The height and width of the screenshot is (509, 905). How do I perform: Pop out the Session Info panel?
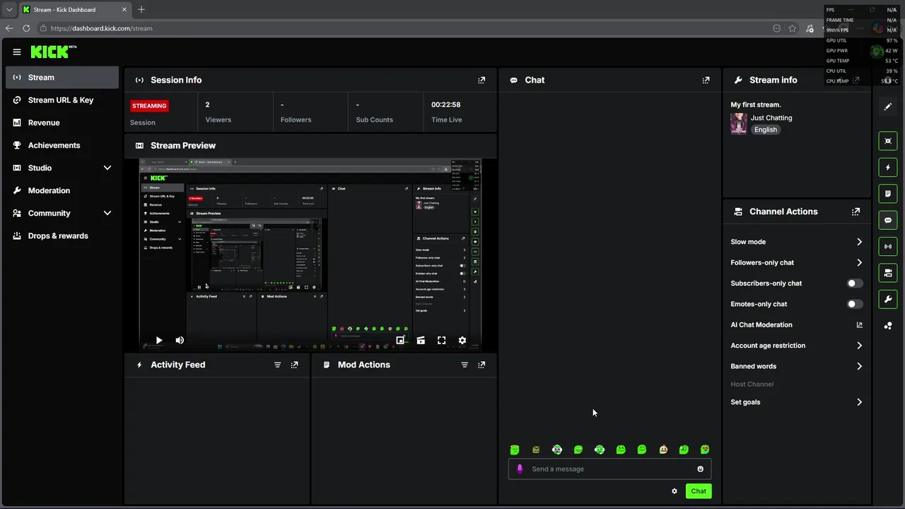481,80
